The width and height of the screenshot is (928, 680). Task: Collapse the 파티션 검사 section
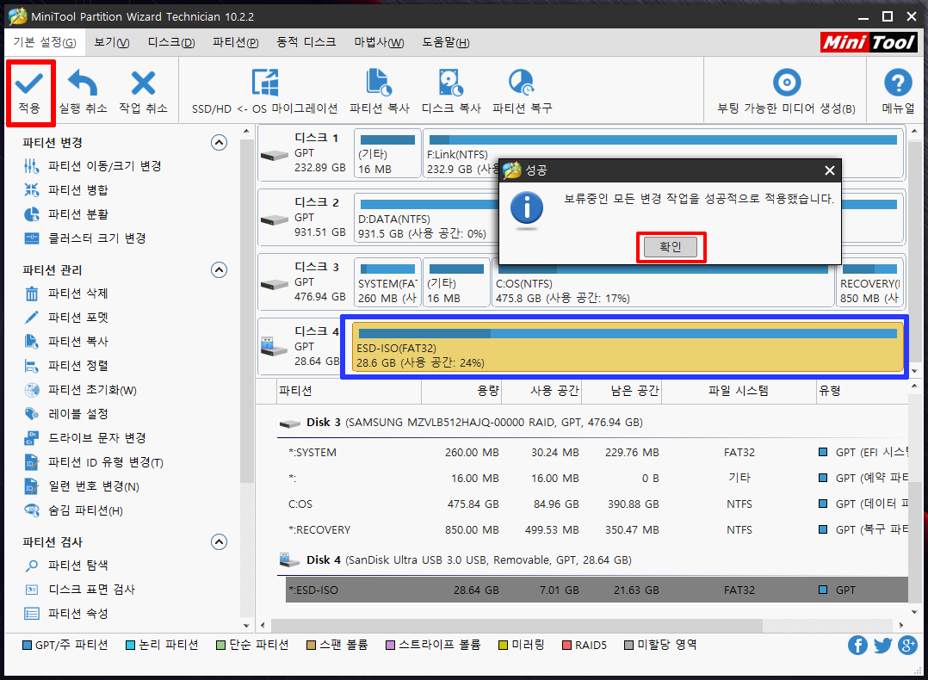(x=219, y=542)
